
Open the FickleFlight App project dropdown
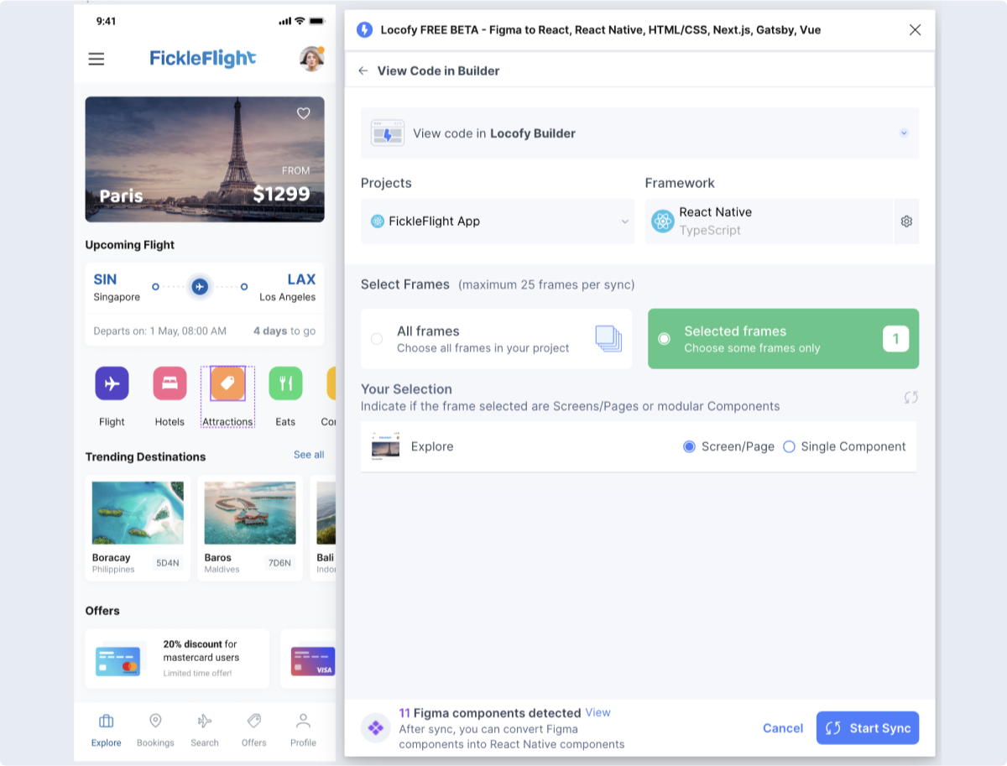coord(498,221)
